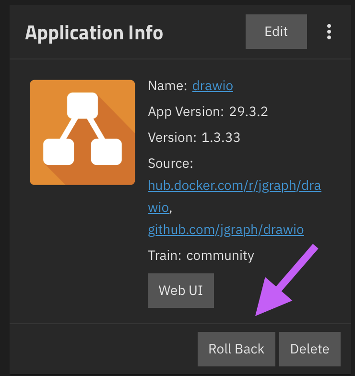Open the github.com/jgraph/drawio link
This screenshot has width=355, height=376.
point(225,230)
